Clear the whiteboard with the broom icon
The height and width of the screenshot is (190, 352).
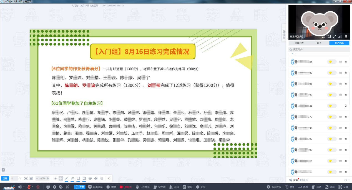coord(102,178)
